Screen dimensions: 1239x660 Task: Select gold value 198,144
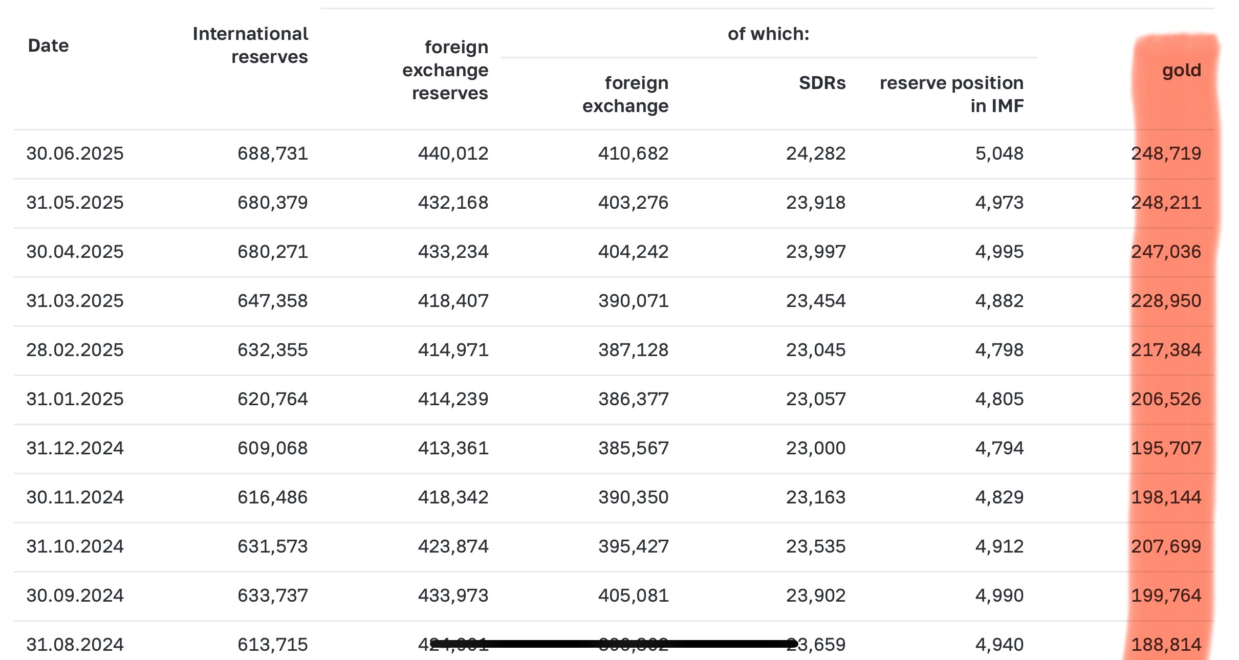point(1166,497)
